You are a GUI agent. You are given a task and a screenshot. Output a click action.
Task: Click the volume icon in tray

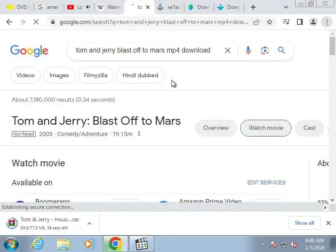pos(293,244)
